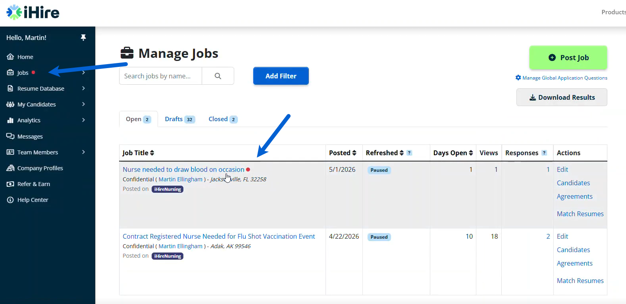Click Match Resumes for the flu shot job
This screenshot has width=626, height=304.
580,281
